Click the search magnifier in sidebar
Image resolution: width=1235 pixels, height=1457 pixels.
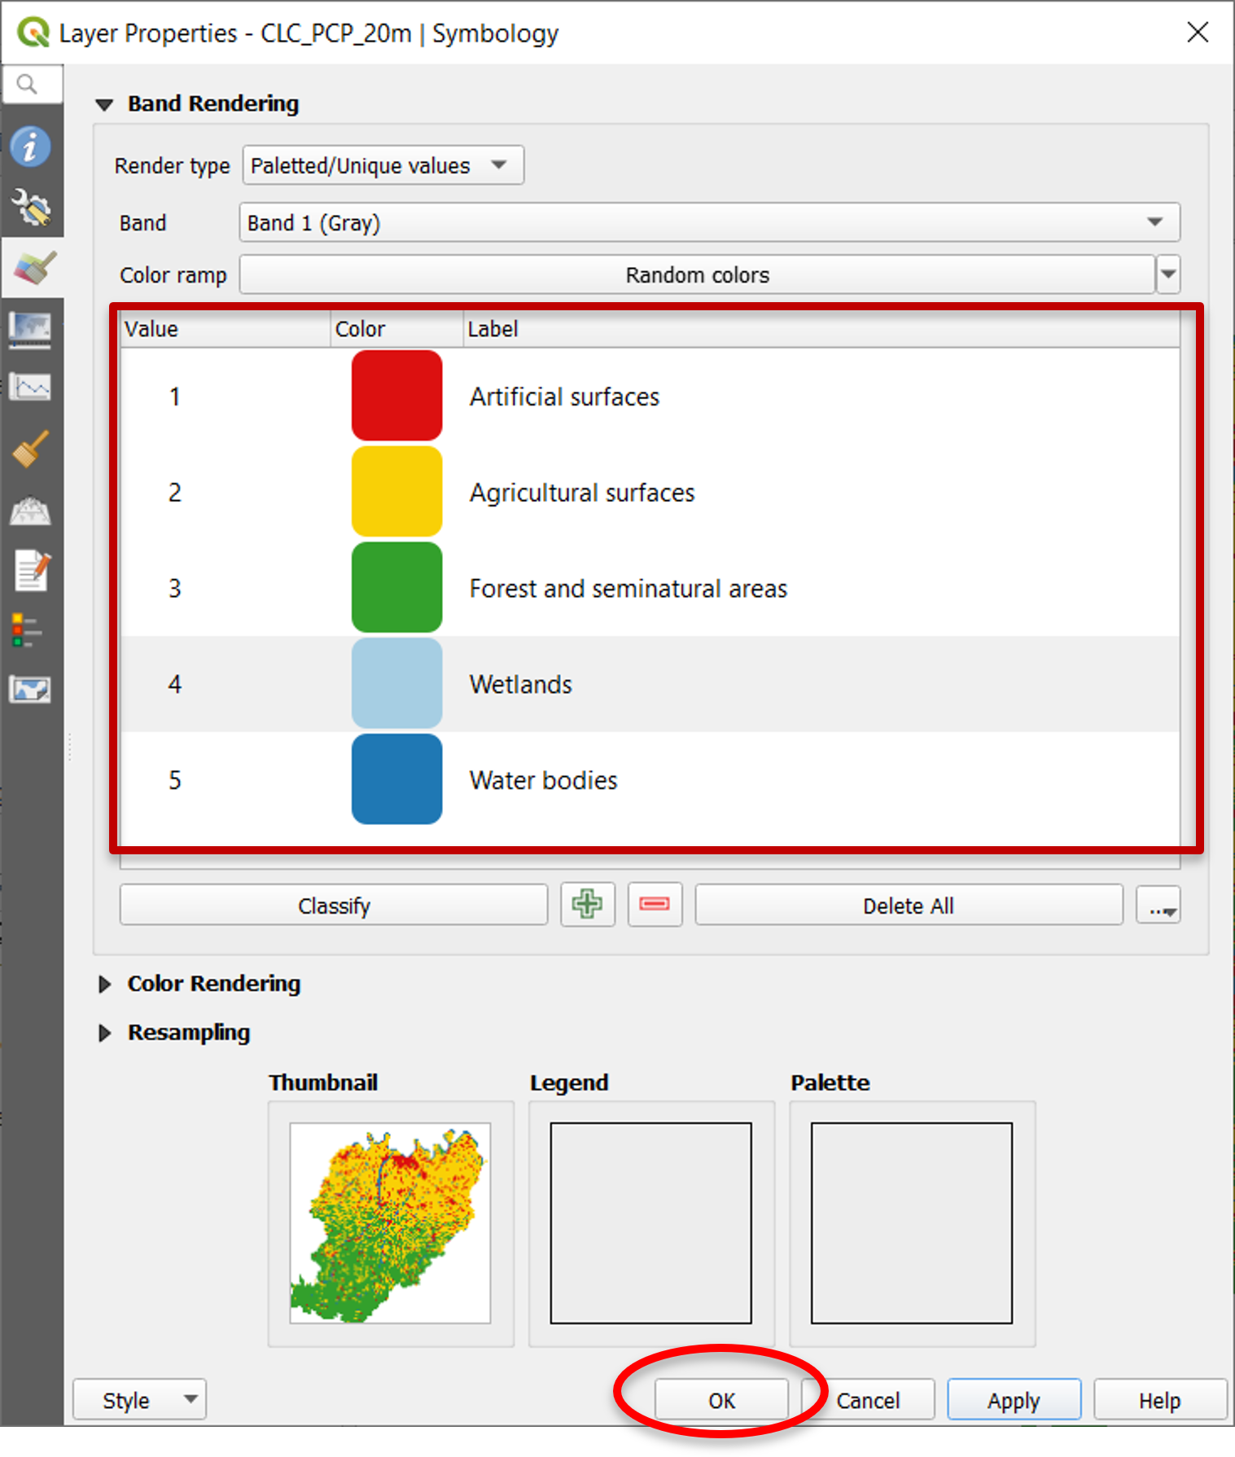28,84
